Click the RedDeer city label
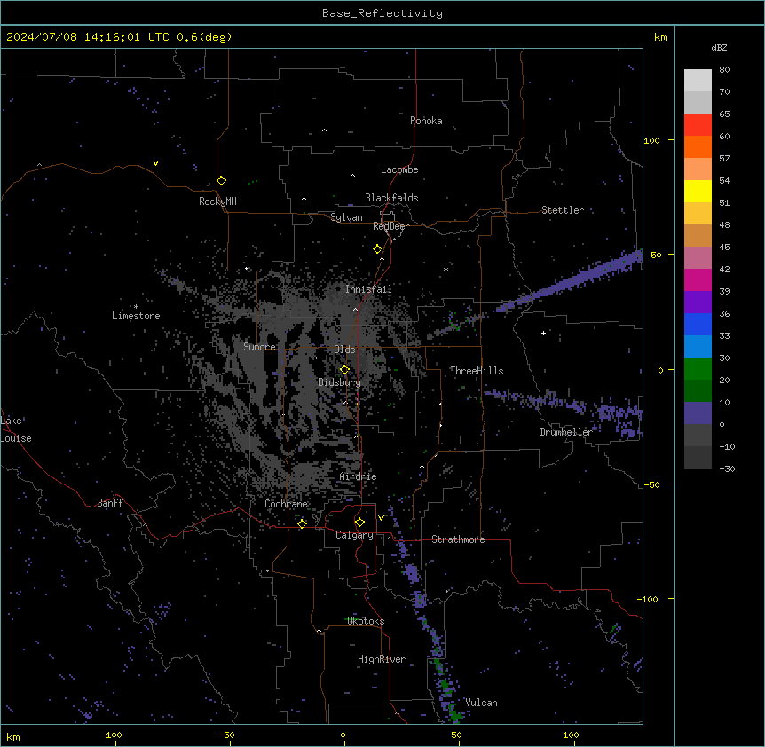This screenshot has height=747, width=765. 390,226
